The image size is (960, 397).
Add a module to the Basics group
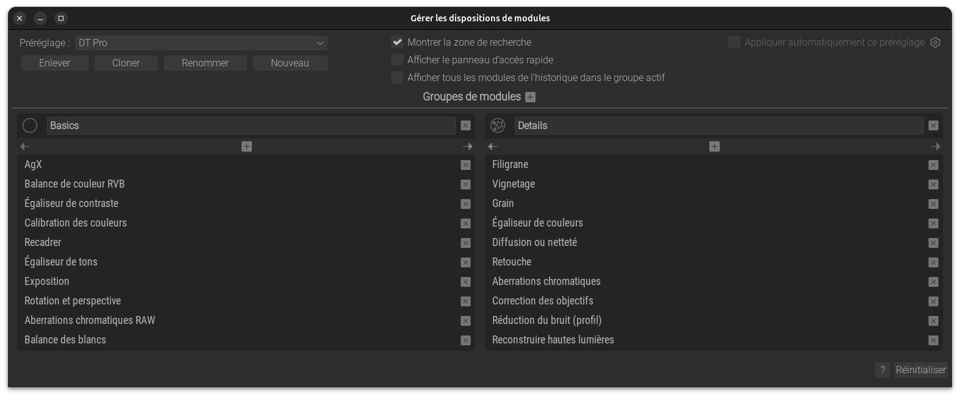coord(246,147)
